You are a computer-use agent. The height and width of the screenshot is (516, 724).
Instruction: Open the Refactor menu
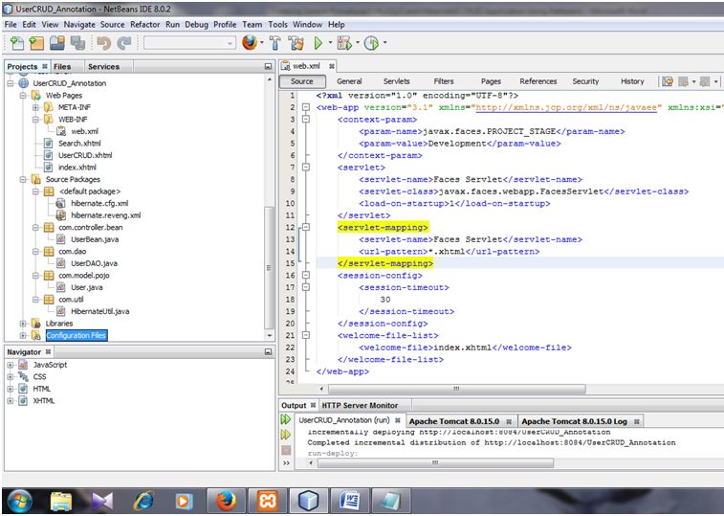pos(145,24)
